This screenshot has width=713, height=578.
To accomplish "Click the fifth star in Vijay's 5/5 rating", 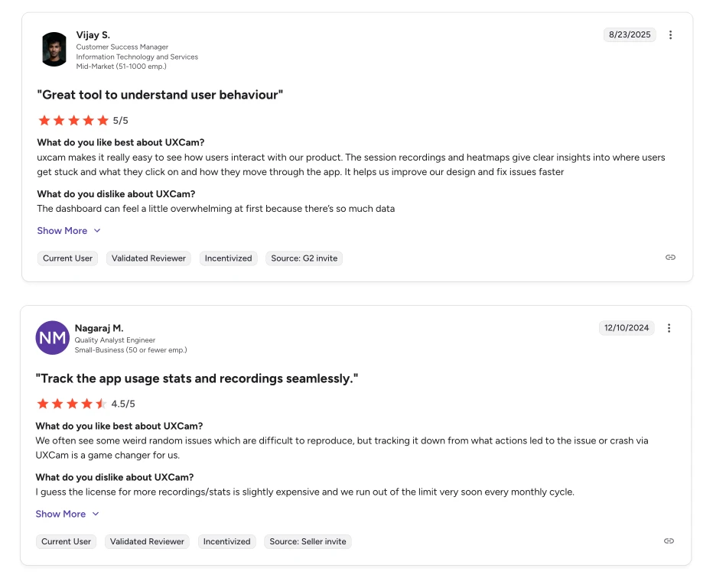I will pos(103,120).
